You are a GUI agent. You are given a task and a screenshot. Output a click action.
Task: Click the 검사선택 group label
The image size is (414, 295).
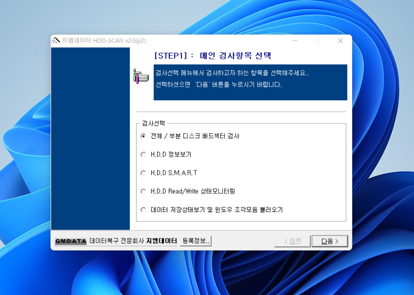153,123
